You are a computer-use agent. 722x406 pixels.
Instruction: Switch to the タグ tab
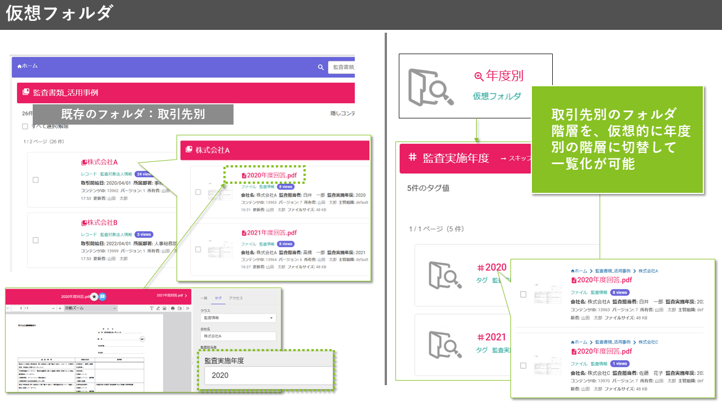click(218, 298)
